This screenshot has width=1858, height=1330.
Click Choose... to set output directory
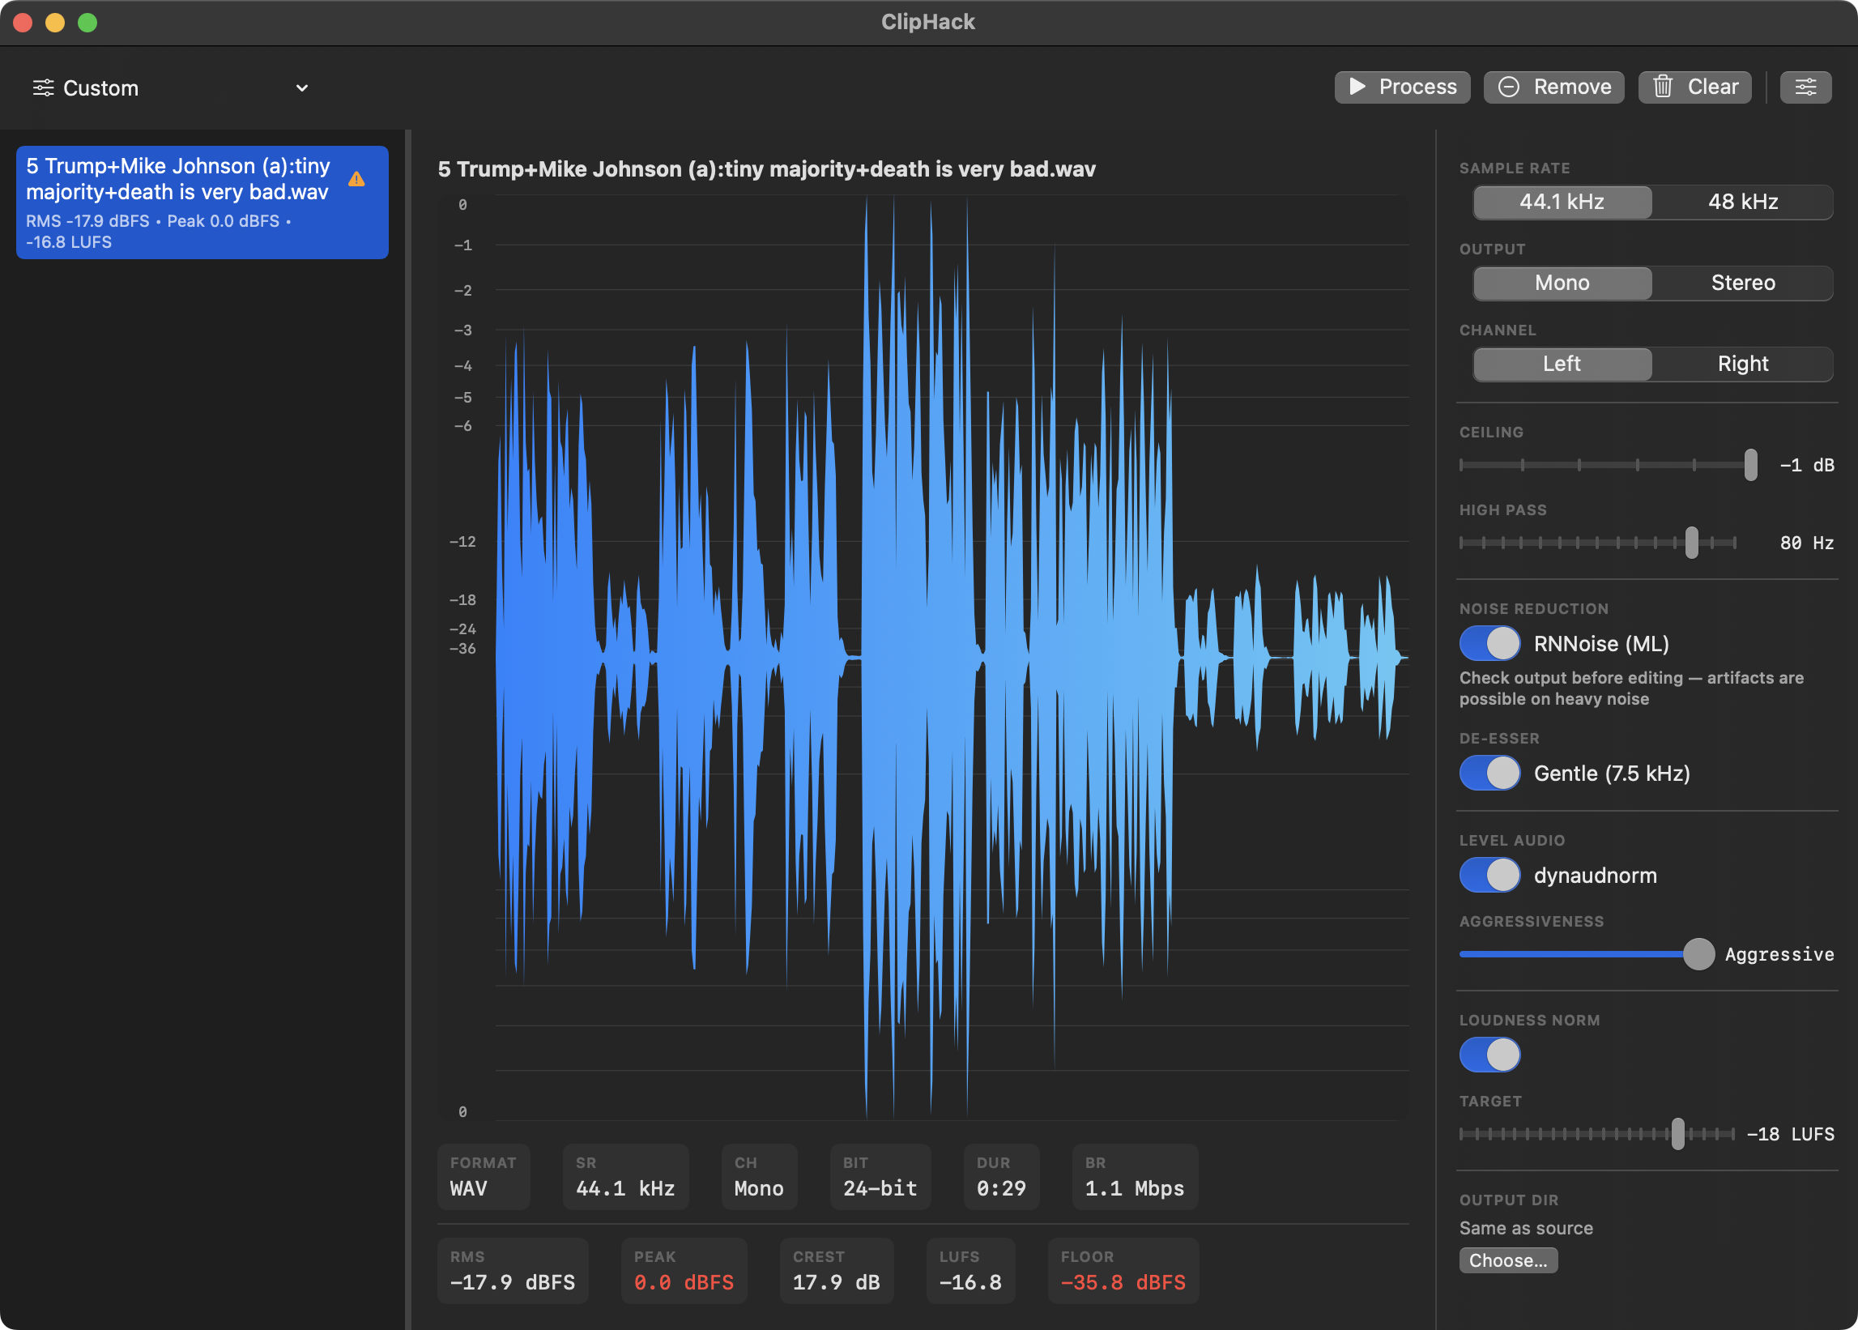[x=1508, y=1260]
